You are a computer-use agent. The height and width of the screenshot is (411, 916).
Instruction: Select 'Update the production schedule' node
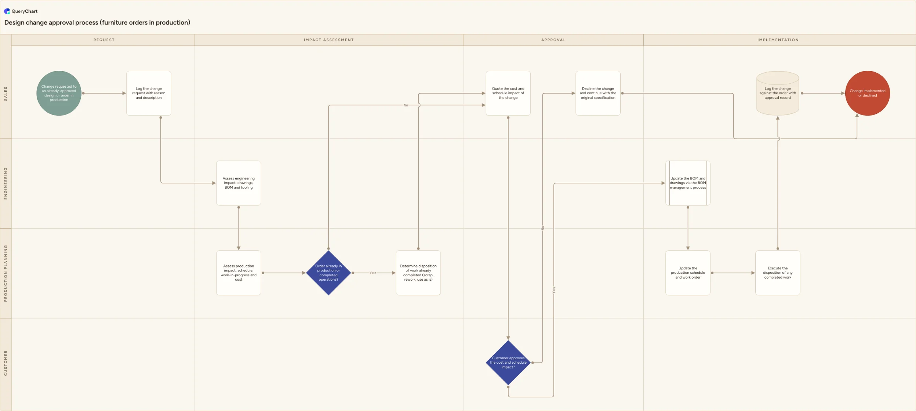click(x=688, y=273)
